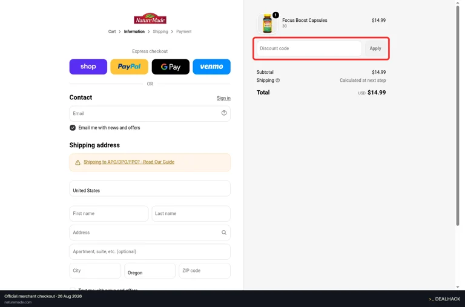Focus the ZIP code field

coord(205,271)
